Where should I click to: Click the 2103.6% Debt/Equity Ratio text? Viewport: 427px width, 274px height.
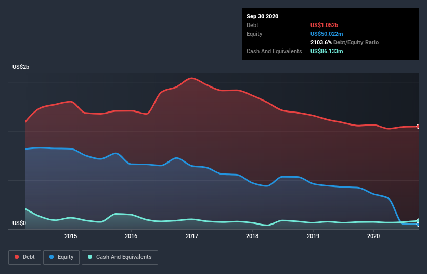(x=344, y=42)
